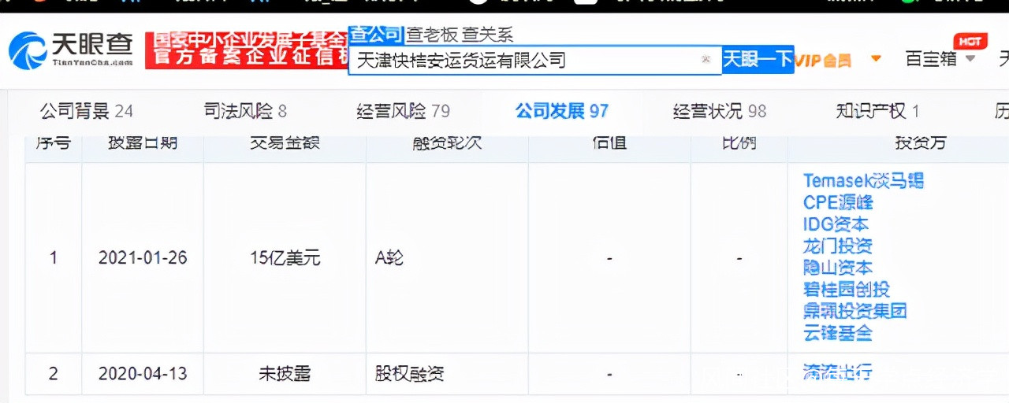Image resolution: width=1009 pixels, height=403 pixels.
Task: Click the 估值 column header
Action: [x=609, y=144]
